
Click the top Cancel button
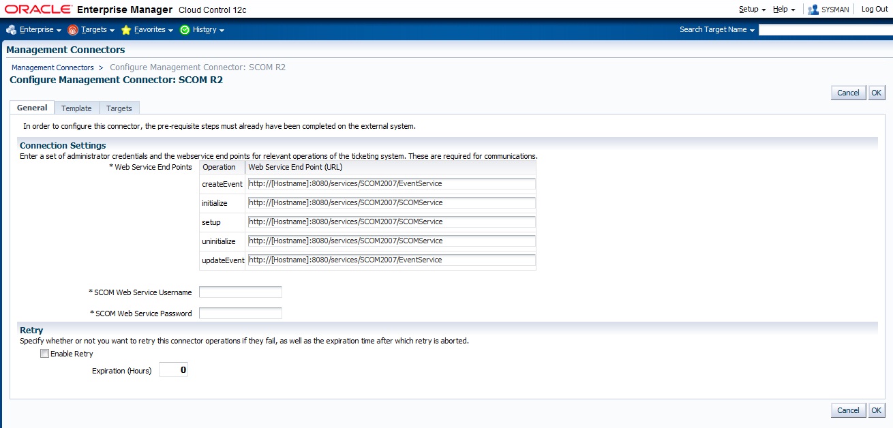pyautogui.click(x=848, y=93)
